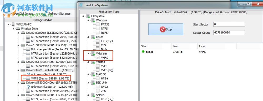Collapse the Windows filesystem group

point(88,20)
